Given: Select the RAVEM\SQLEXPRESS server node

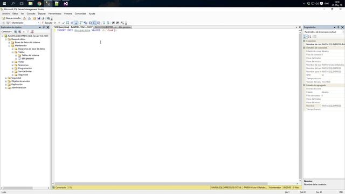Looking at the screenshot, I should click(x=28, y=36).
